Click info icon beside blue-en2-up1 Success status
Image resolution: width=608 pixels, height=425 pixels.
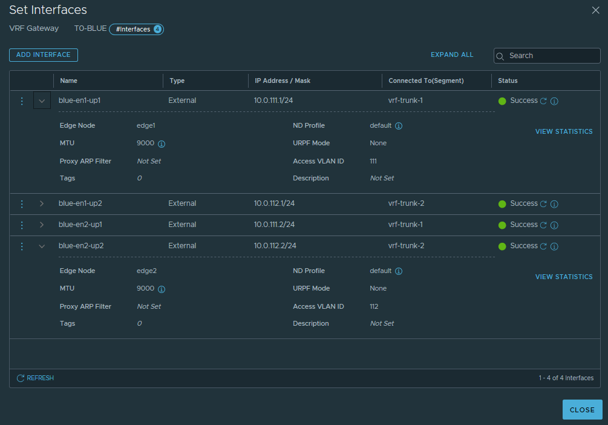tap(555, 225)
